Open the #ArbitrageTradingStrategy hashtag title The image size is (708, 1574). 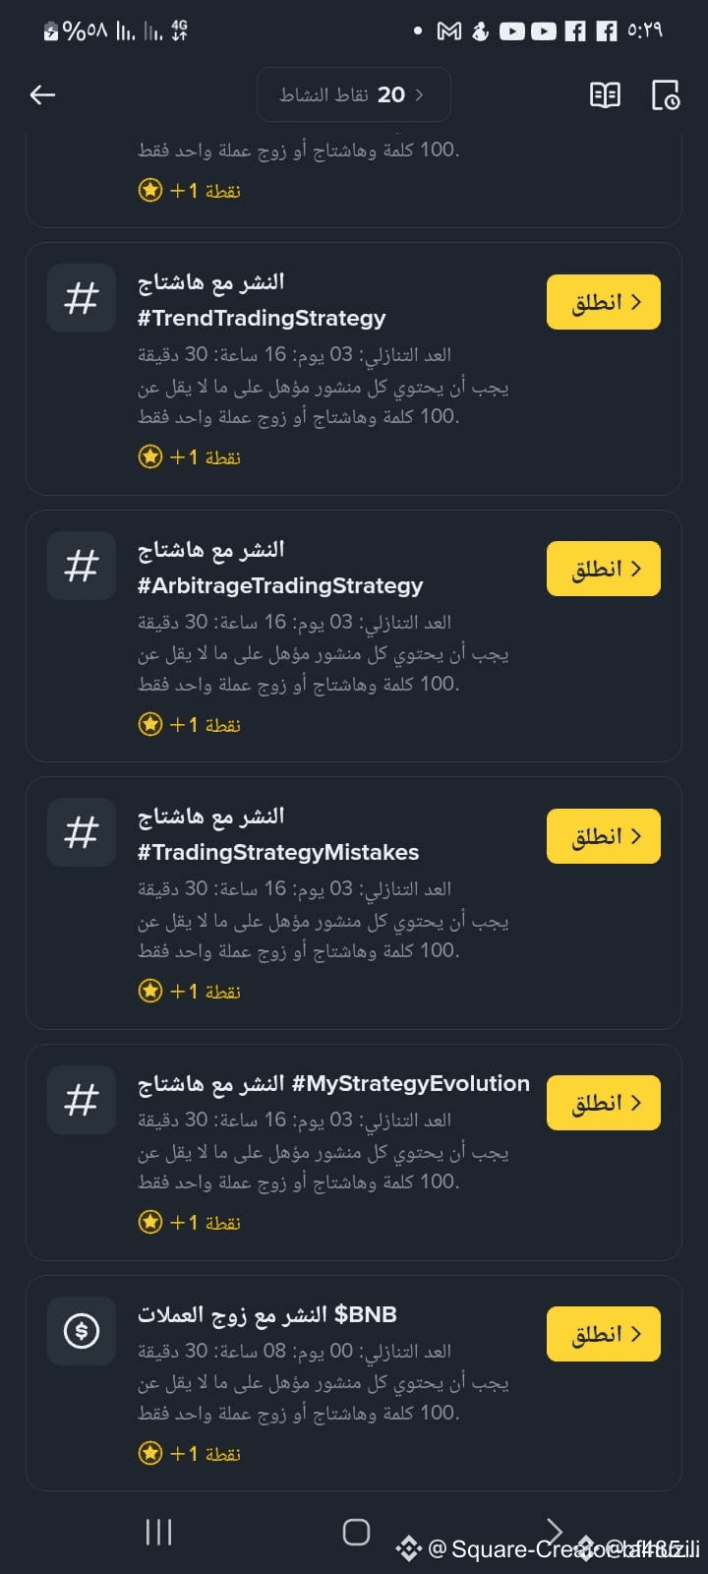(280, 585)
